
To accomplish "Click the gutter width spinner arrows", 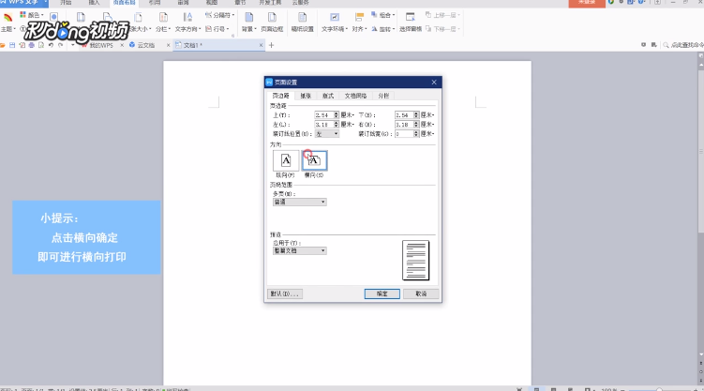I will (416, 134).
